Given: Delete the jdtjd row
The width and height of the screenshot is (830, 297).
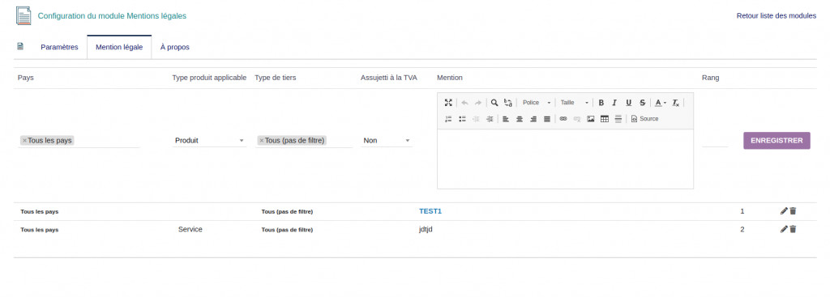Looking at the screenshot, I should (x=793, y=229).
